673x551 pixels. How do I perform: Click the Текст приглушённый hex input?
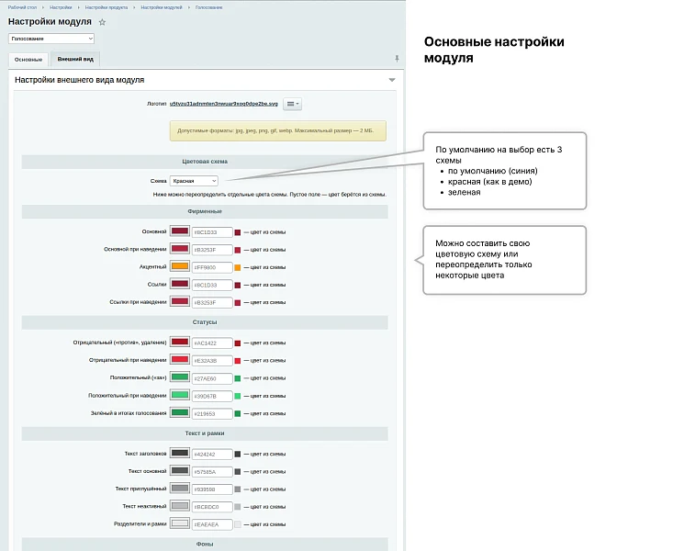pyautogui.click(x=212, y=489)
